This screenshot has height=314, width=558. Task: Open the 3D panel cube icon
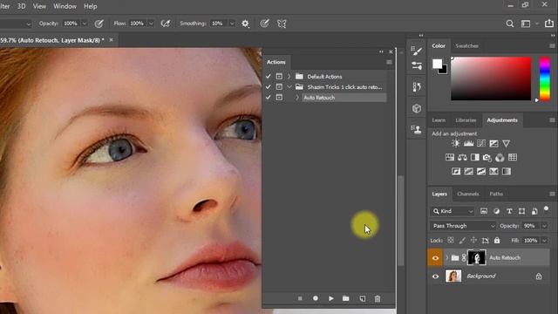coord(417,108)
